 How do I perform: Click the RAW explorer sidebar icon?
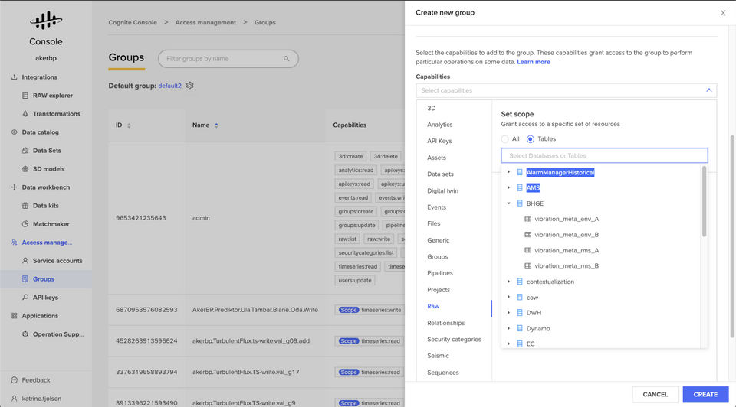coord(25,96)
